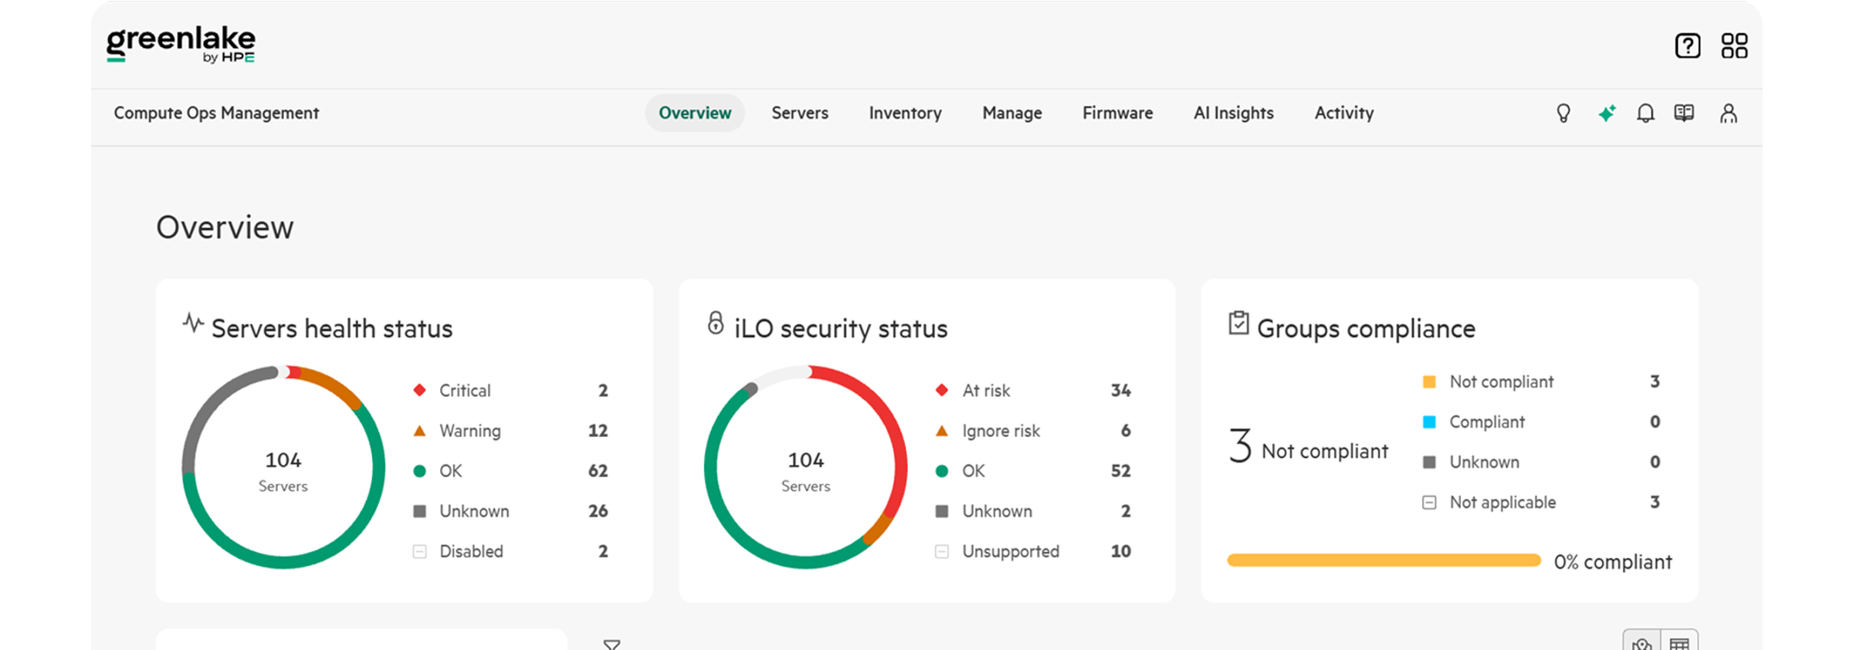This screenshot has height=650, width=1853.
Task: Open the Groups compliance card title
Action: (x=1366, y=329)
